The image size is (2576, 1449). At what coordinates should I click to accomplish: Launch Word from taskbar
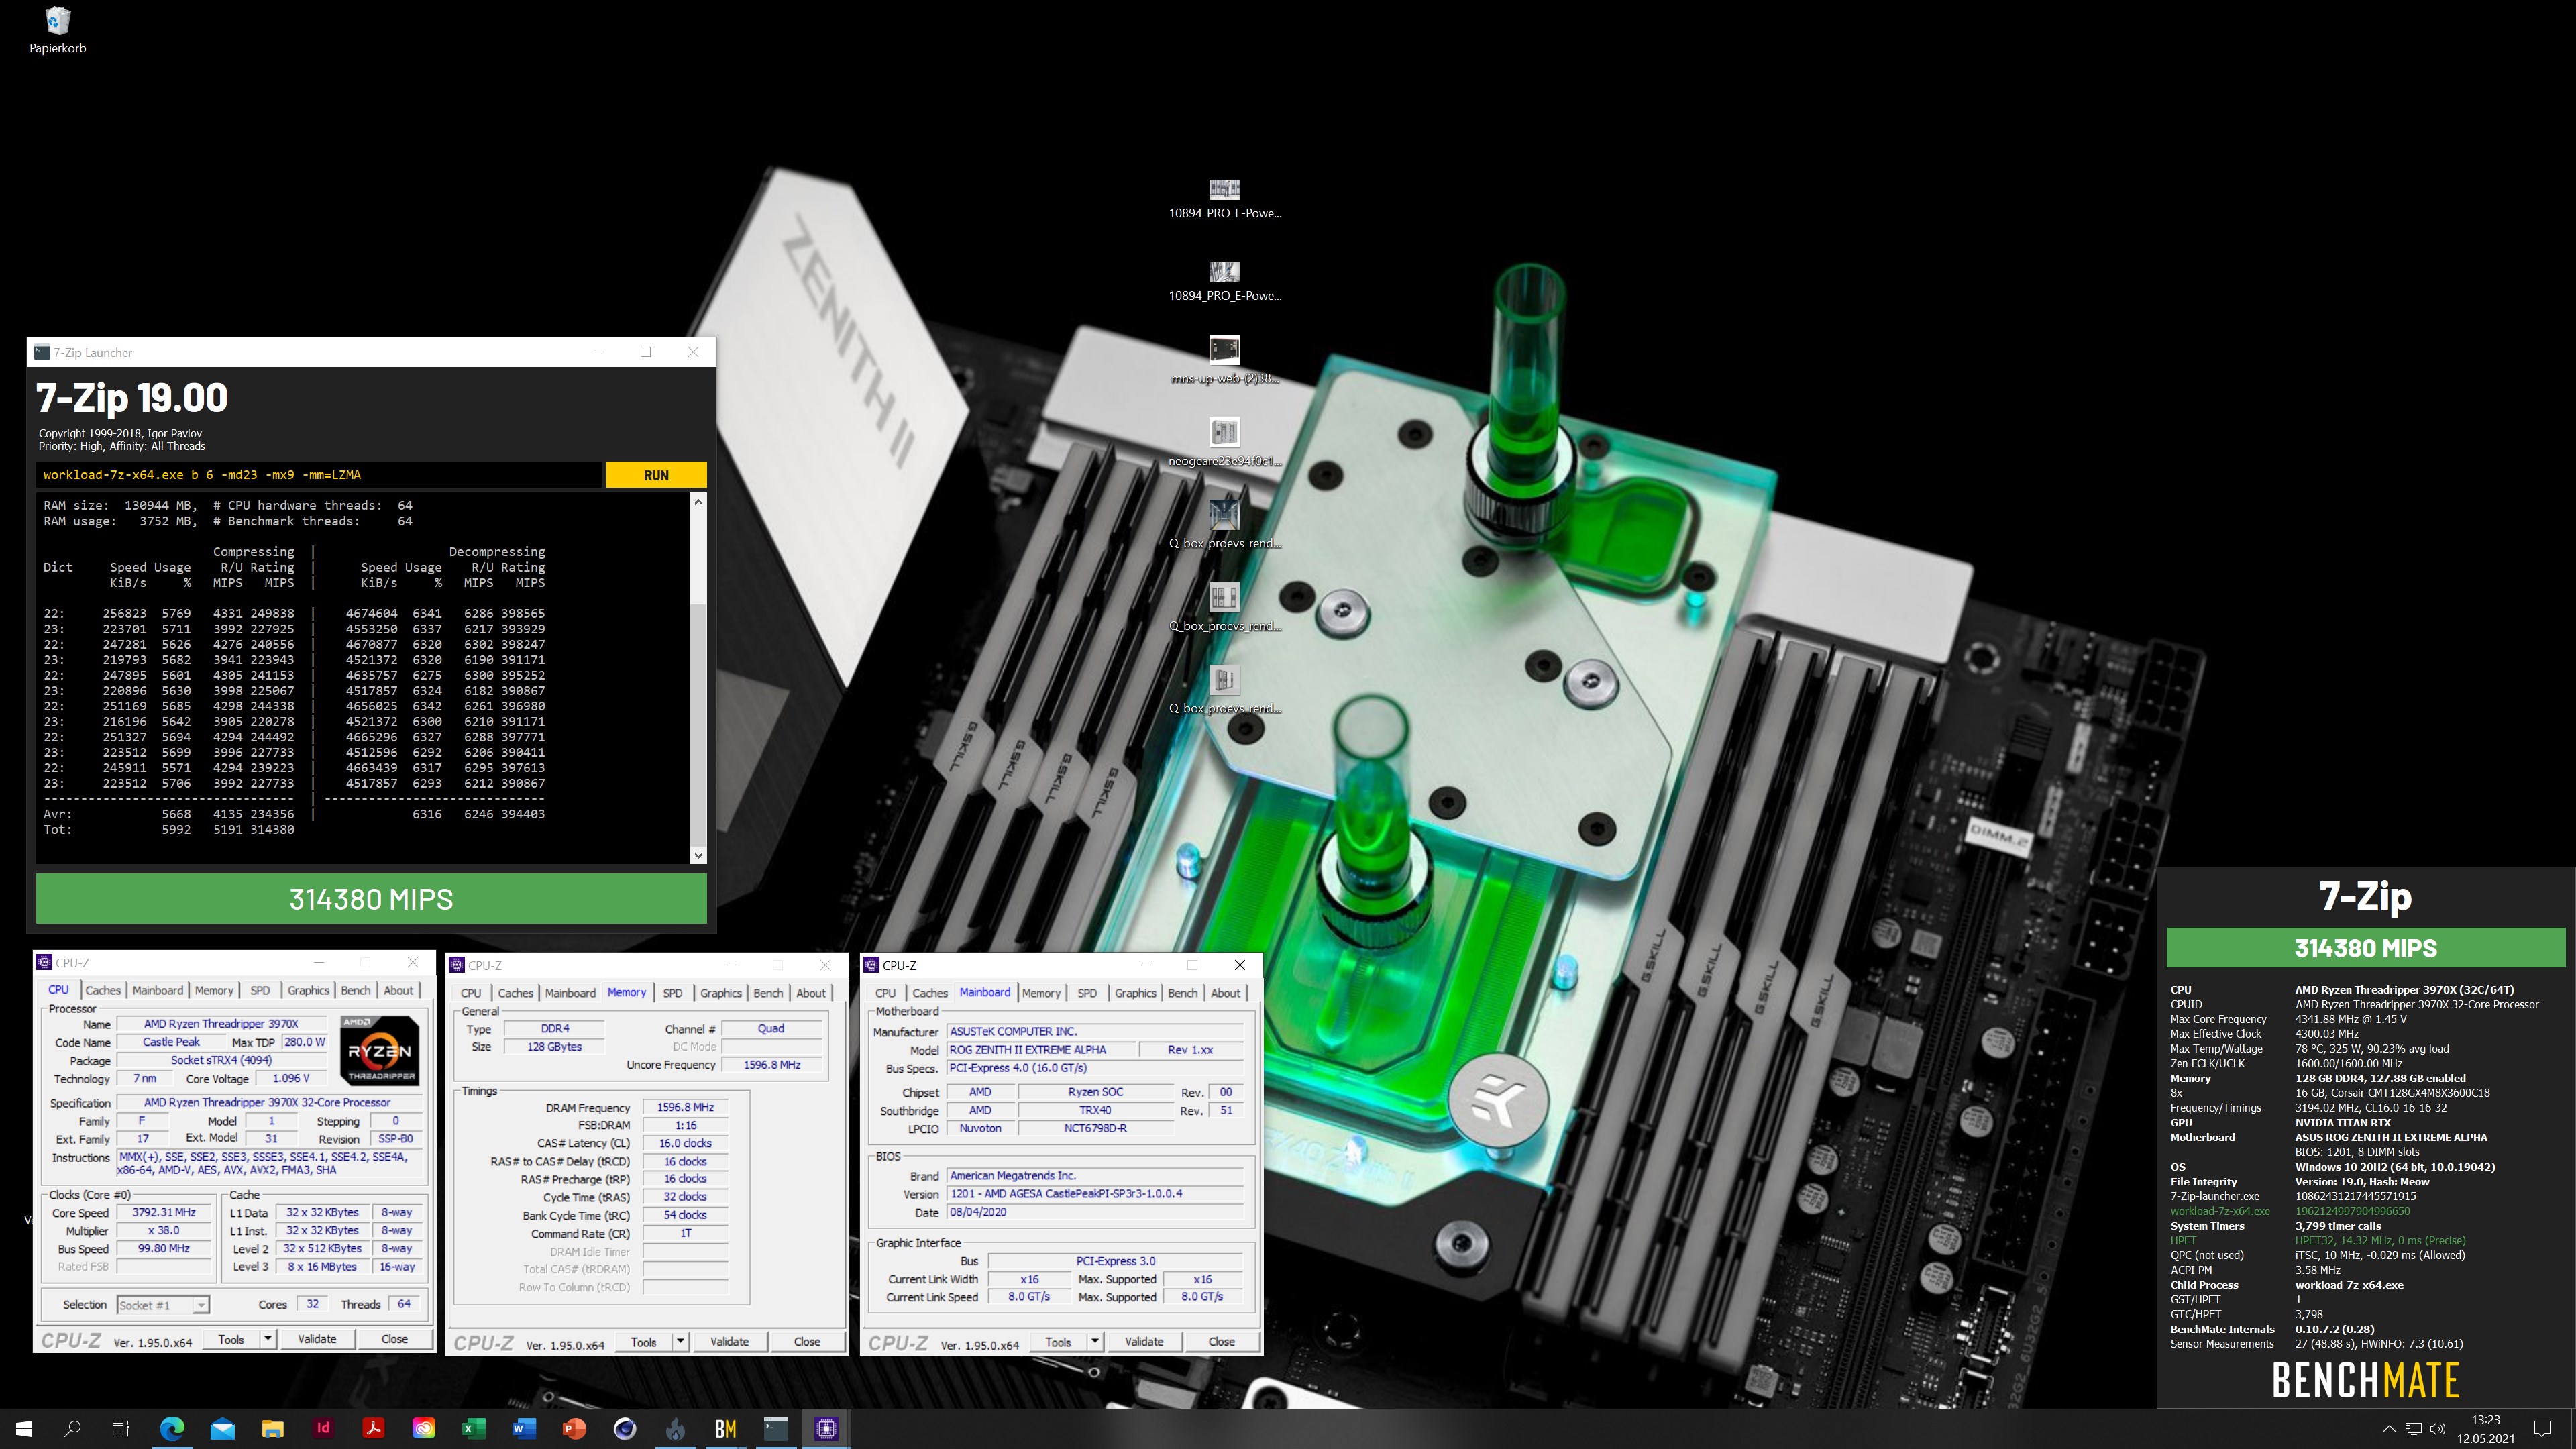pos(524,1428)
